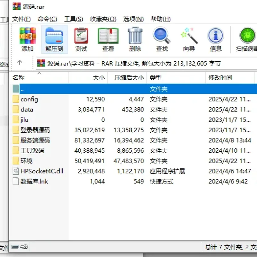Viewport: 257px width, 257px height.
Task: Click the 解压到 (Extract to) toolbar icon
Action: point(54,36)
